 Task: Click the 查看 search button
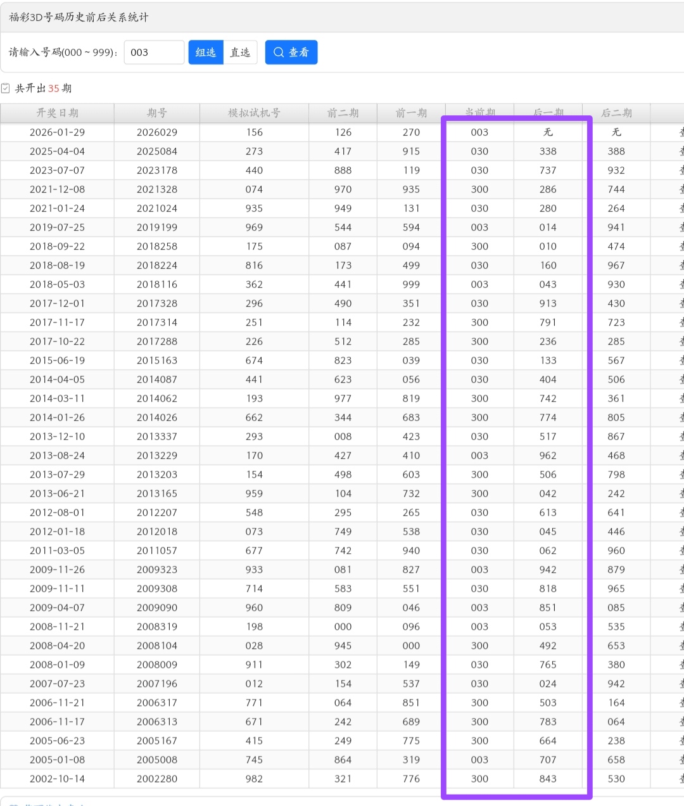point(291,53)
